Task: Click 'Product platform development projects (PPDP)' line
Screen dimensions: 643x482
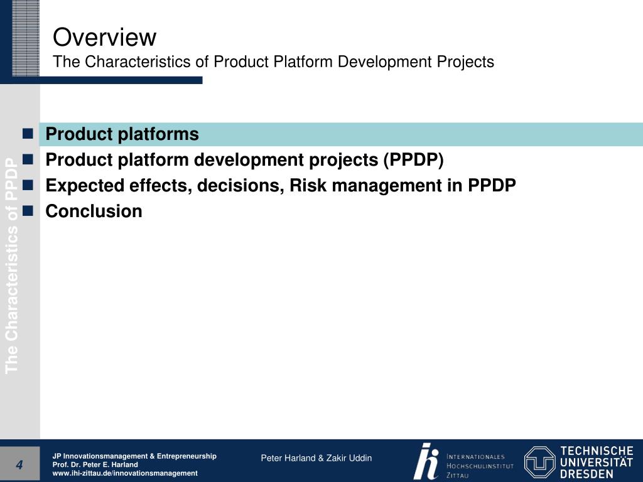Action: click(x=244, y=160)
